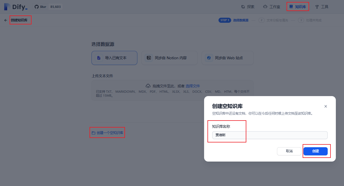This screenshot has height=186, width=344.
Task: Switch to the 工作室 tab
Action: pyautogui.click(x=271, y=7)
